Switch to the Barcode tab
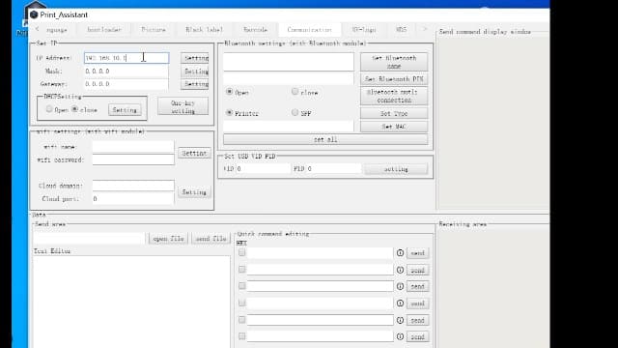Screen dimensions: 618x348 coord(255,30)
